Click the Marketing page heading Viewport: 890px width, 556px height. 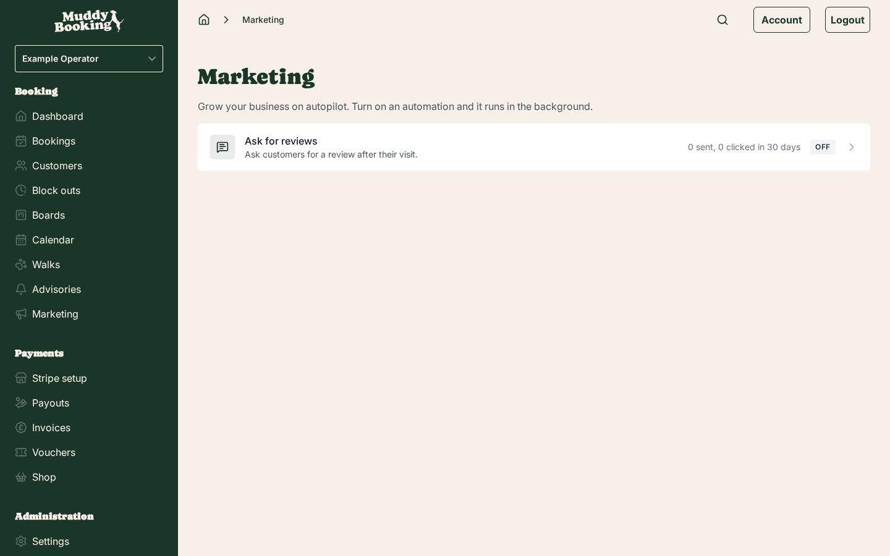pos(256,77)
